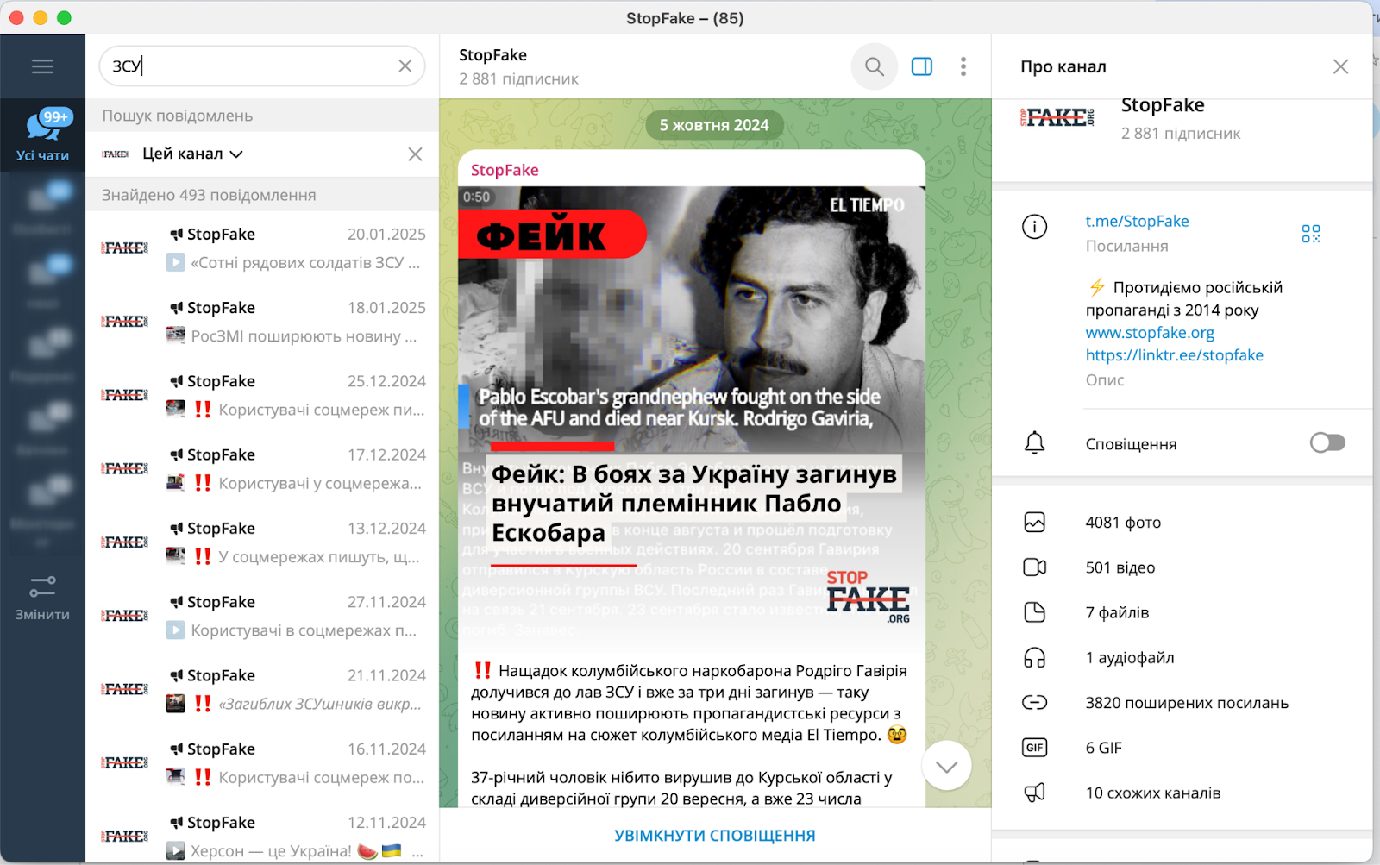Open search result dated 12.11.2024
The width and height of the screenshot is (1380, 865).
[x=262, y=836]
